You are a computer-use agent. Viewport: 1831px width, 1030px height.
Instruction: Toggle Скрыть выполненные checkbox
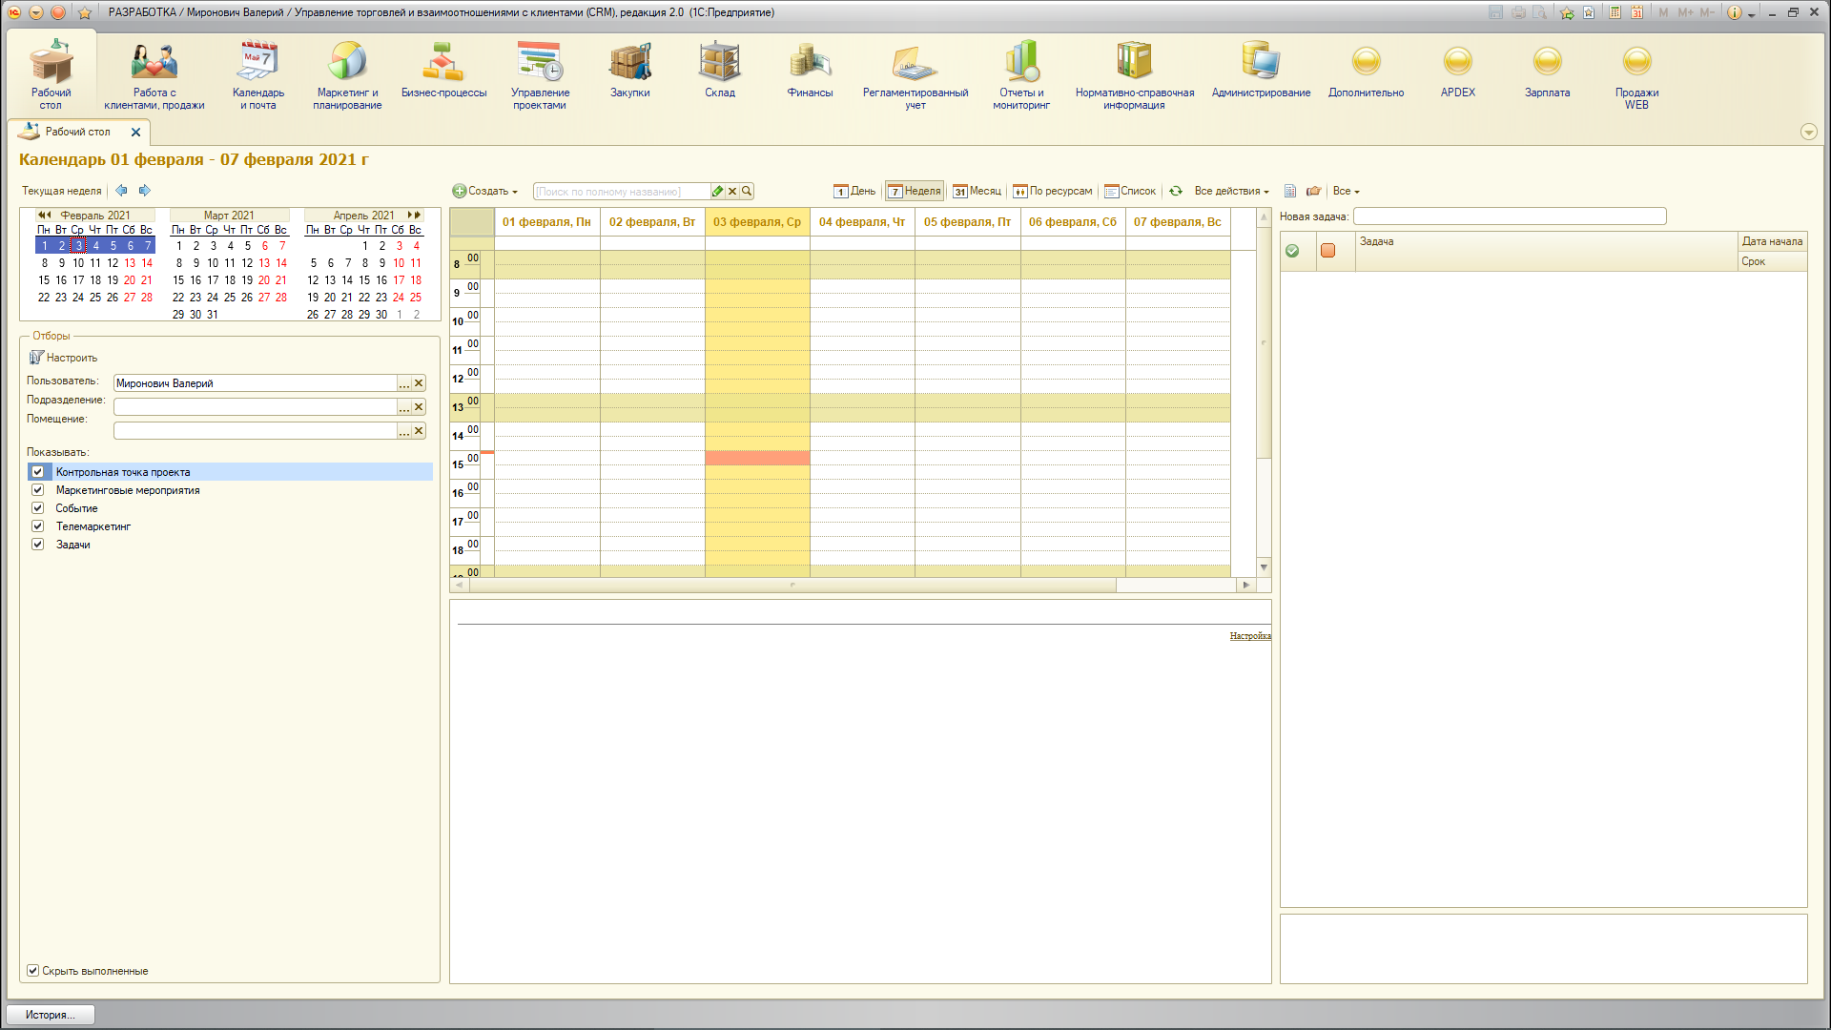coord(32,971)
